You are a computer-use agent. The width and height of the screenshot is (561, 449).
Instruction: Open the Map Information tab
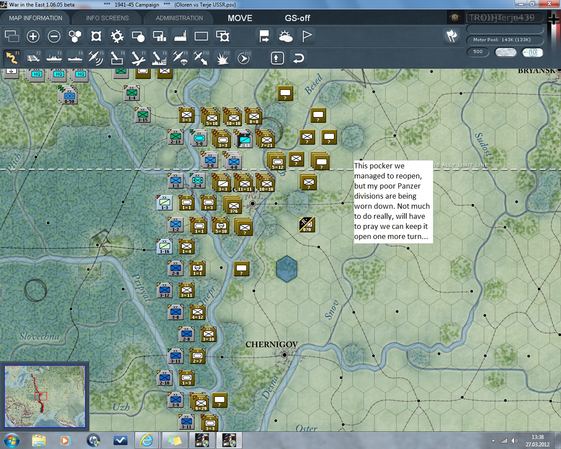(x=36, y=18)
